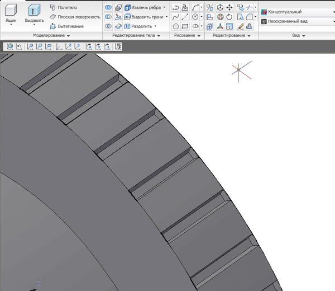Image resolution: width=335 pixels, height=291 pixels.
Task: Select the Spline draw tool
Action: coord(175,17)
